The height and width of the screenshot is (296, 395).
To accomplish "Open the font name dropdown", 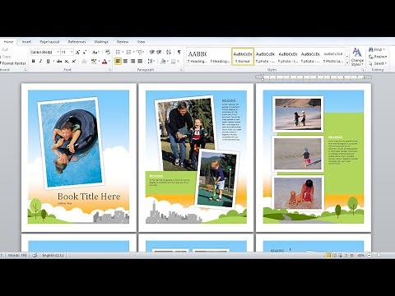I will coord(58,52).
